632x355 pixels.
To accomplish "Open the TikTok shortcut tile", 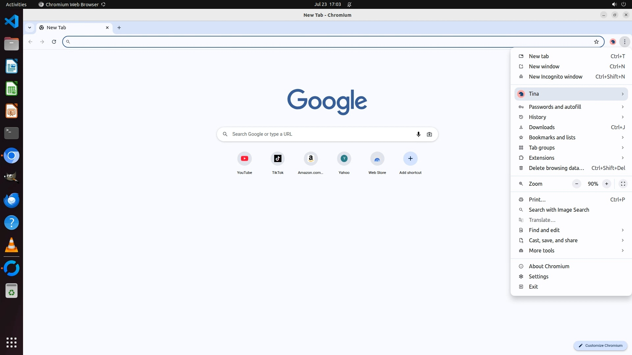I will [x=277, y=159].
